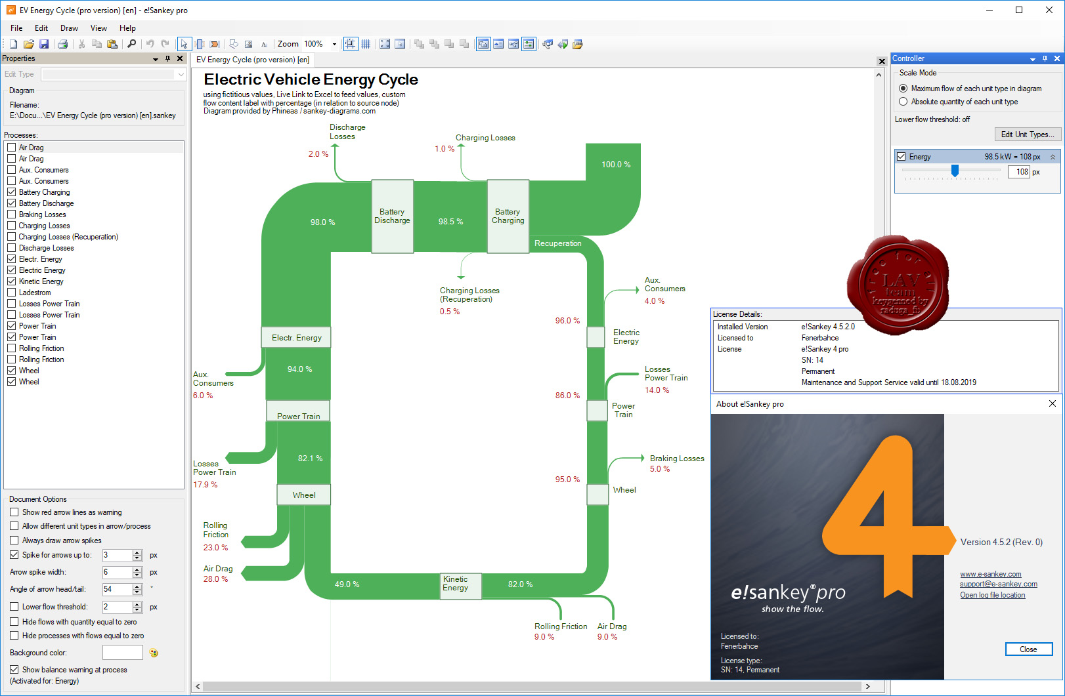Increase the Lower flow threshold stepper
This screenshot has width=1065, height=696.
pos(137,604)
